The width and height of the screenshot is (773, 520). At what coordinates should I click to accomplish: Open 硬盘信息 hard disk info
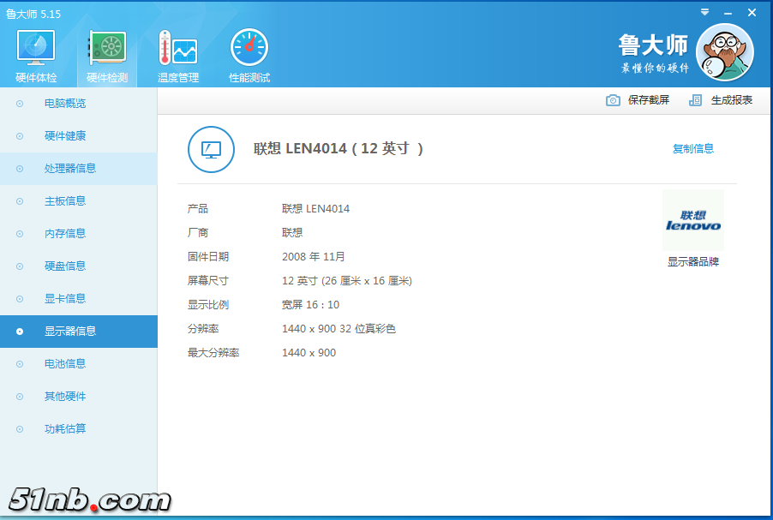pos(65,266)
